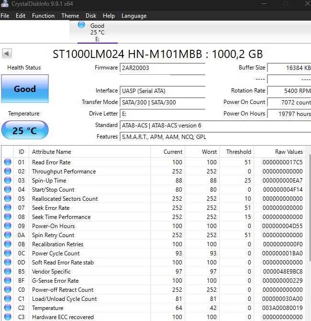
Task: Click the previous disk arrow button
Action: pyautogui.click(x=7, y=54)
